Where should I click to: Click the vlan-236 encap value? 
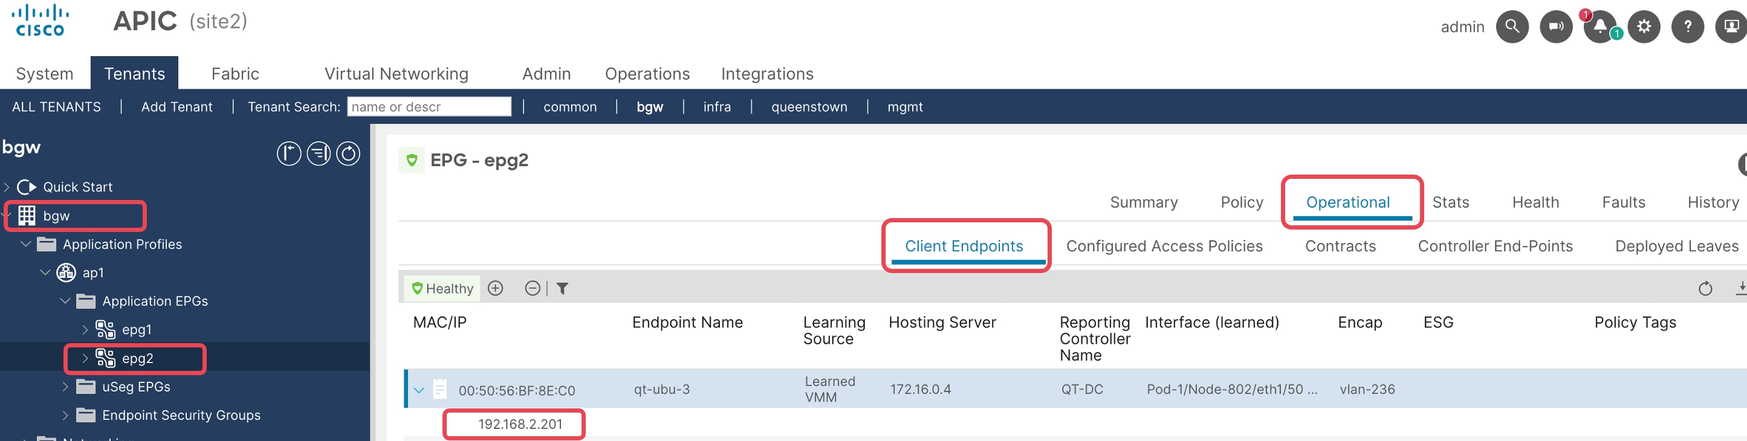[1367, 390]
